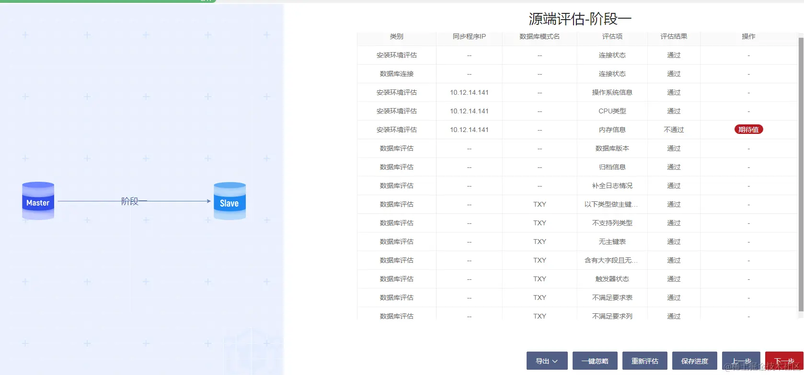Click the CPU类型 cell
Viewport: 804px width, 375px height.
[x=612, y=111]
